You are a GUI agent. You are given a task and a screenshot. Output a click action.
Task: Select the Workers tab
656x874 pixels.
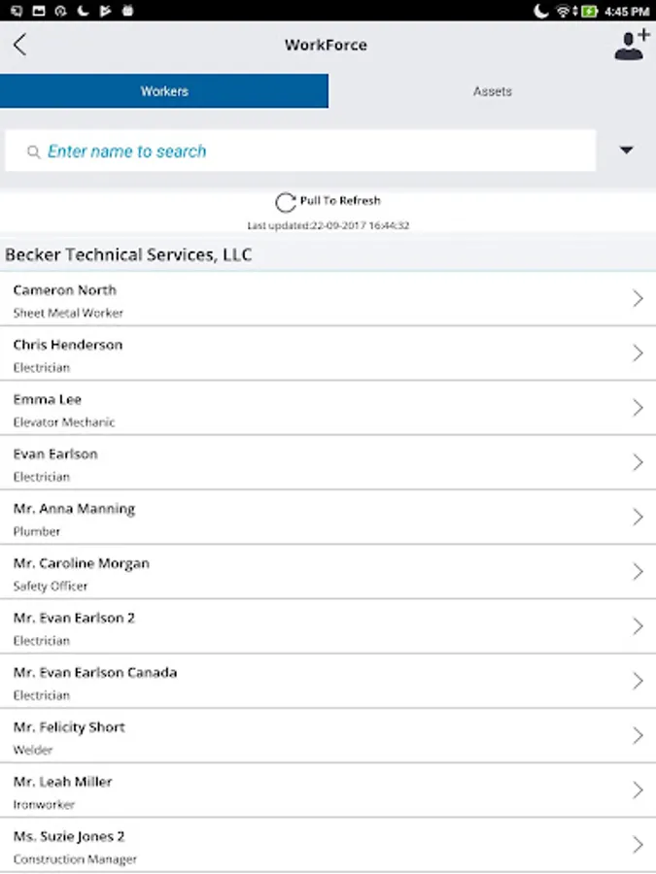[x=164, y=91]
